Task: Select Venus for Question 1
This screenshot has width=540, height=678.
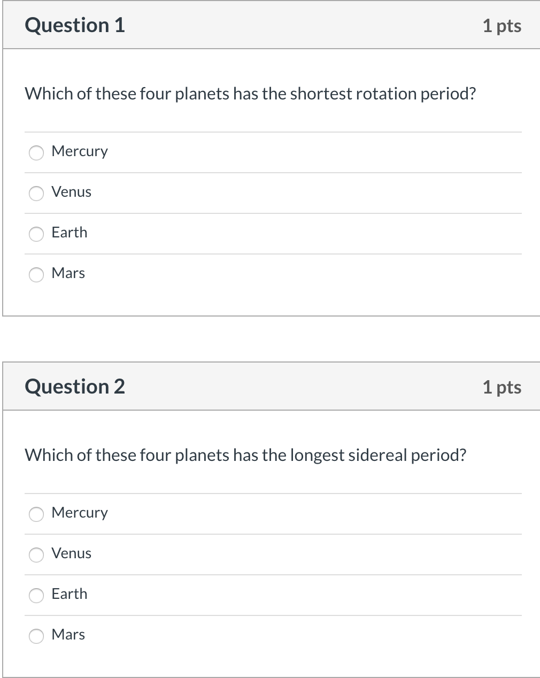Action: coord(36,194)
